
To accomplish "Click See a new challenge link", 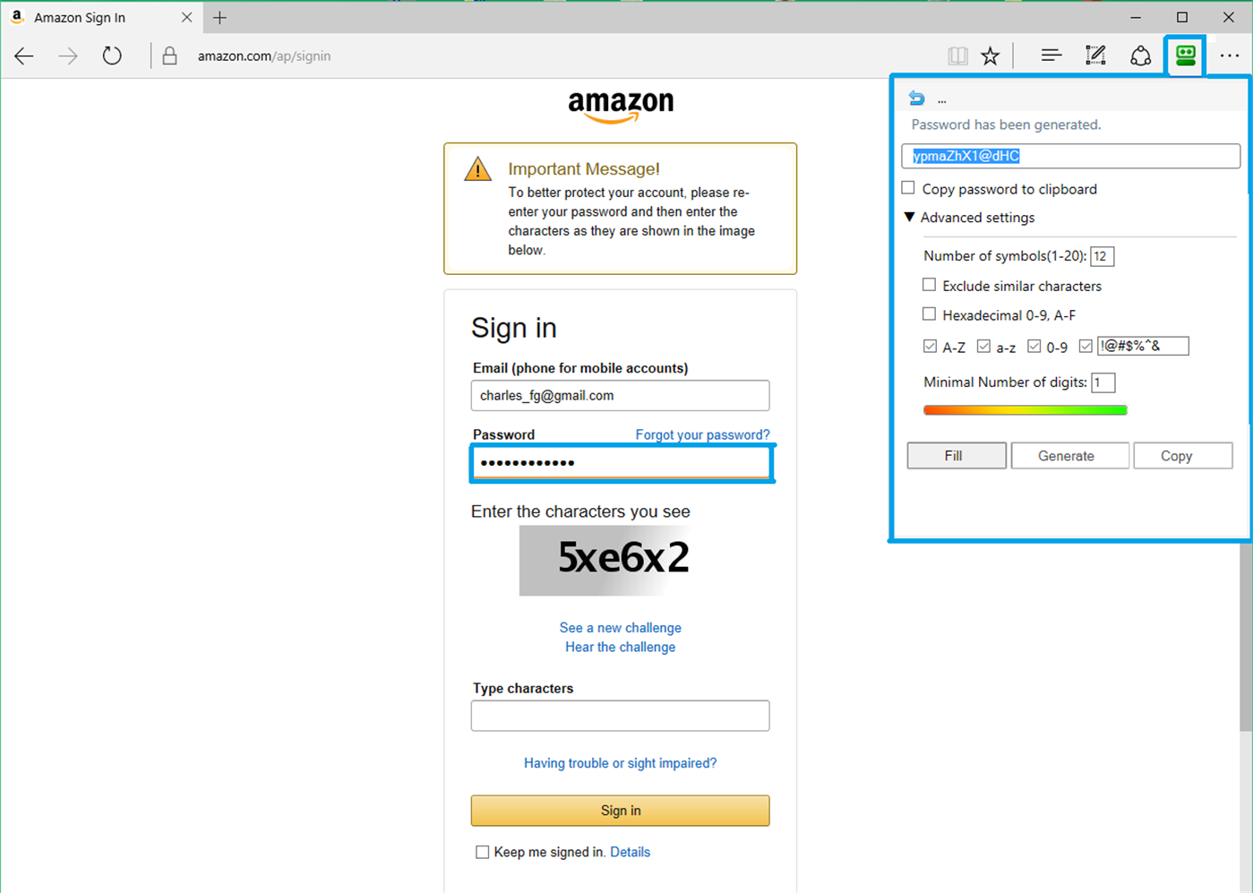I will tap(620, 628).
